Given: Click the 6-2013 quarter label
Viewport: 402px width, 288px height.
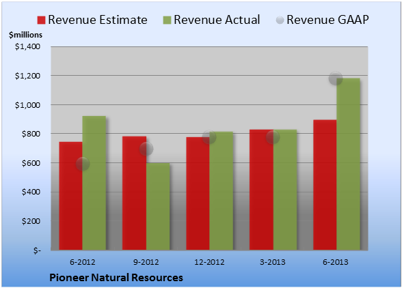Looking at the screenshot, I should pyautogui.click(x=336, y=262).
